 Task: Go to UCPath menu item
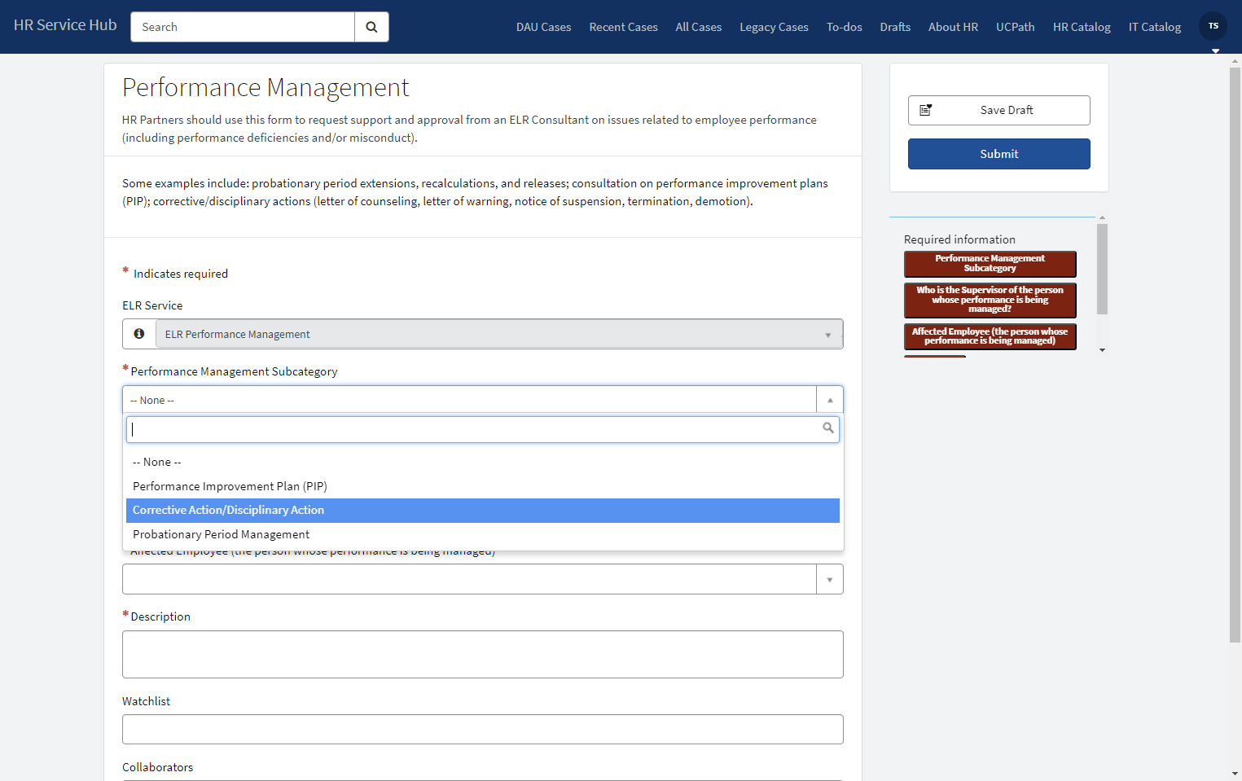pos(1015,27)
